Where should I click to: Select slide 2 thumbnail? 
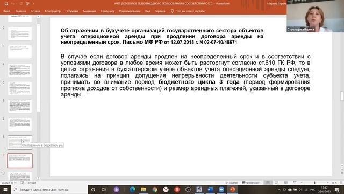[20, 33]
